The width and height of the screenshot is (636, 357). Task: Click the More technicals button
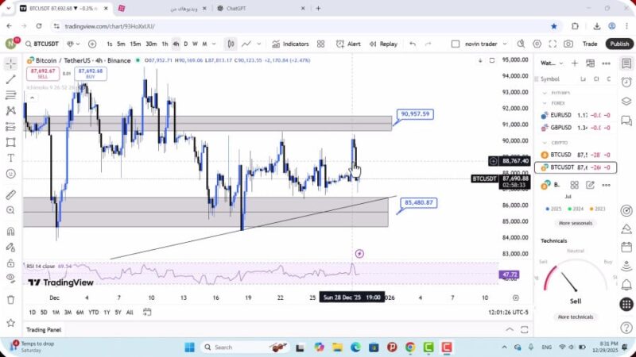575,317
